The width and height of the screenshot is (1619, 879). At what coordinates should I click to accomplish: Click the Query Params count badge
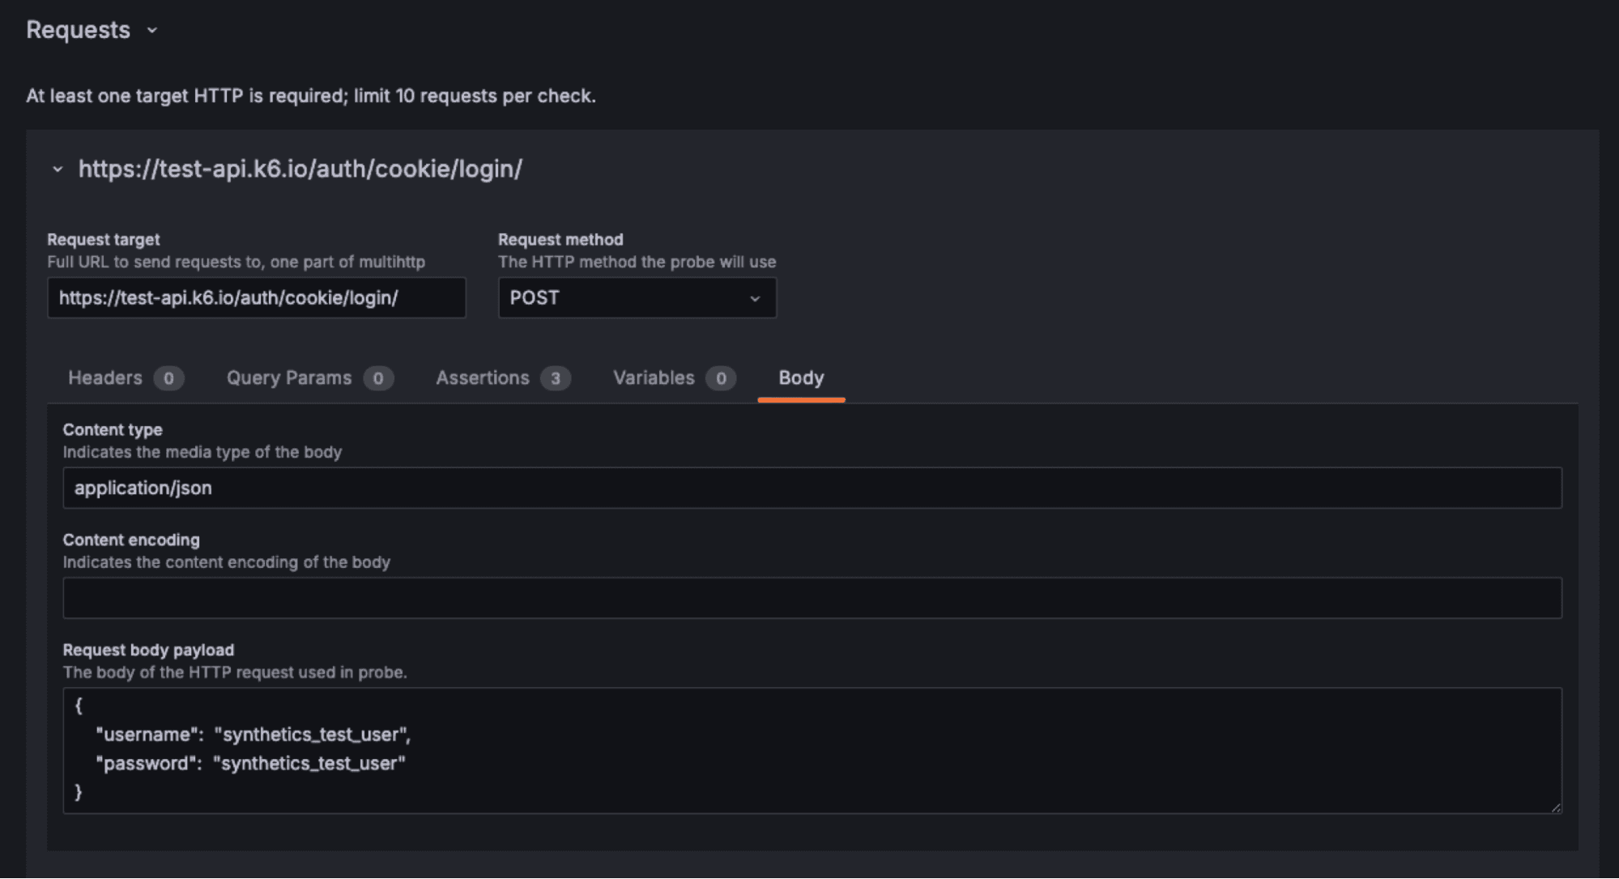(377, 378)
